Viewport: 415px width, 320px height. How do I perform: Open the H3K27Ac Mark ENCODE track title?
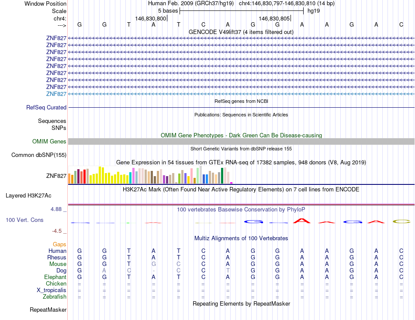pos(241,190)
